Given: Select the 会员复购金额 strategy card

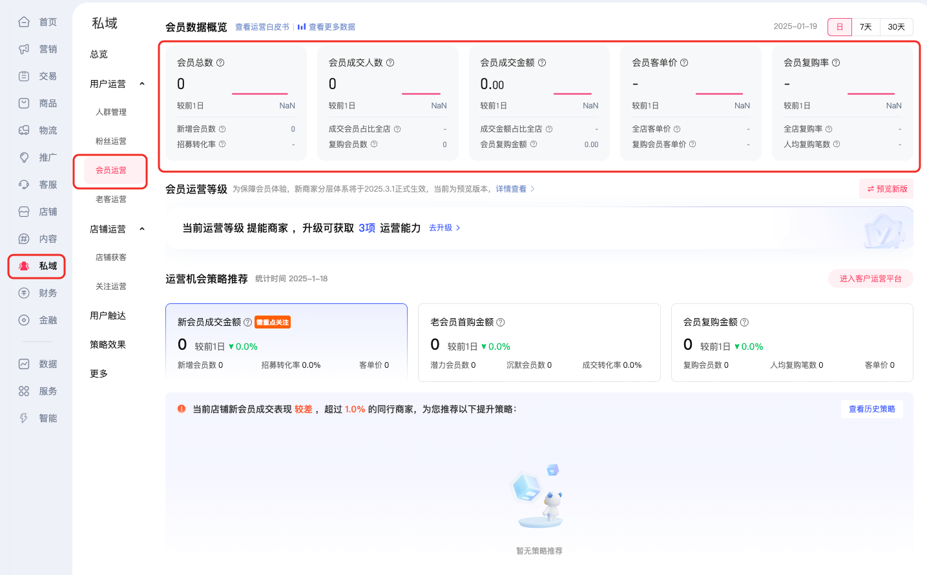Looking at the screenshot, I should [x=792, y=343].
